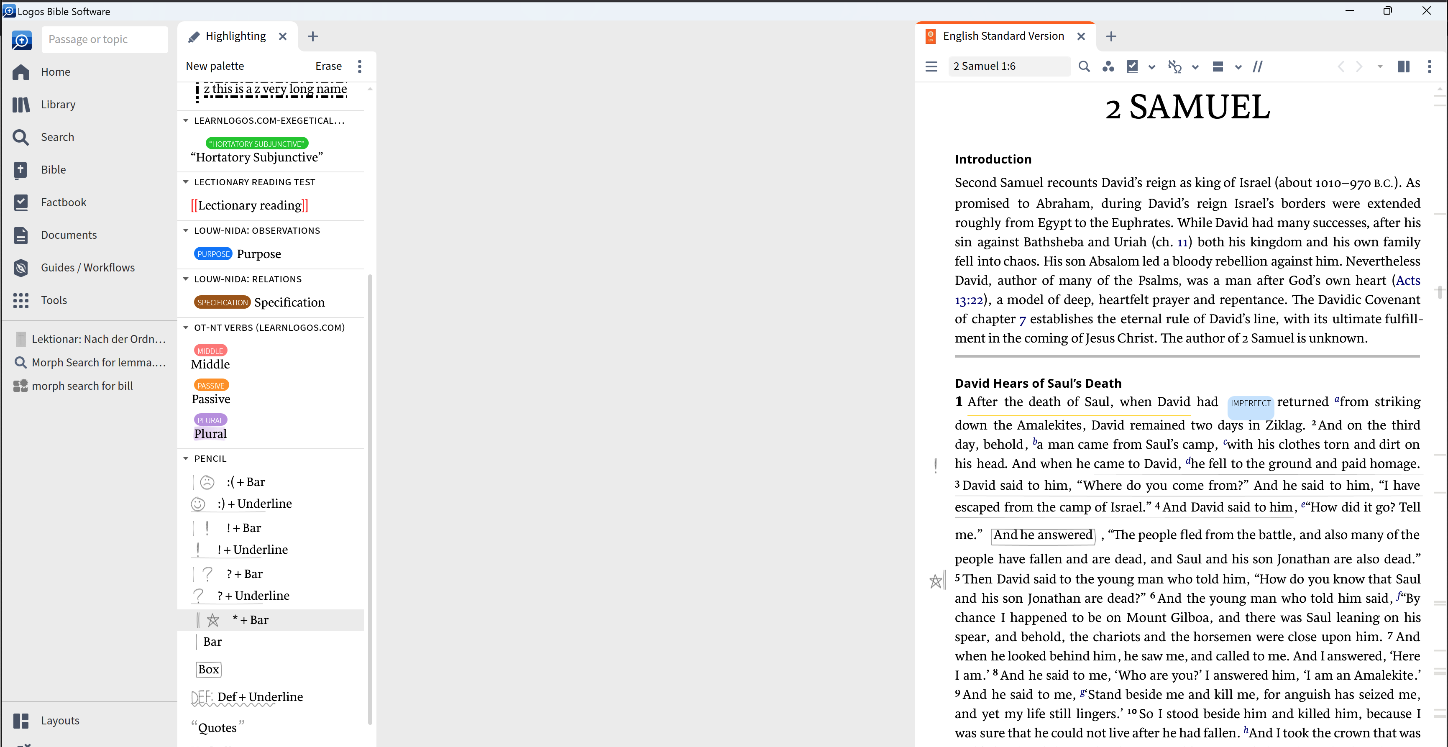Click New palette button

215,67
